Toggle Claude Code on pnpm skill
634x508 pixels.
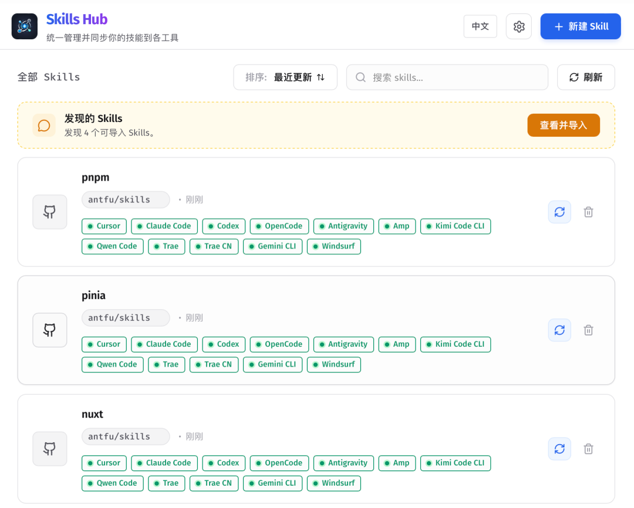click(164, 226)
